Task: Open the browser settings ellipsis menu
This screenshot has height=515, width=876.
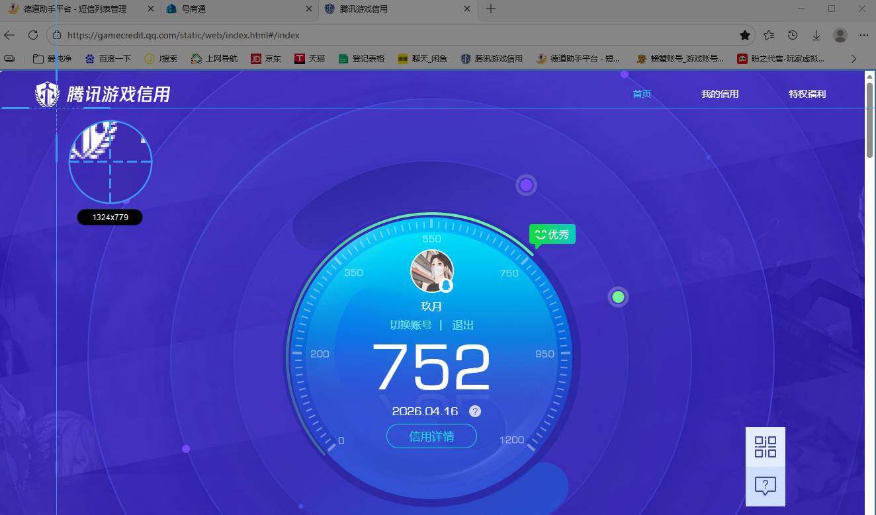Action: tap(863, 35)
